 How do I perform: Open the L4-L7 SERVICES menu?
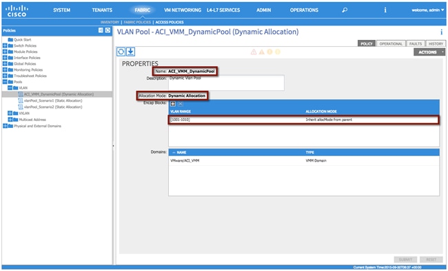pos(223,10)
